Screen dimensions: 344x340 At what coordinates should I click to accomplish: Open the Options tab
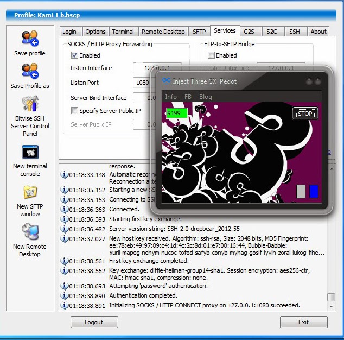click(x=95, y=32)
